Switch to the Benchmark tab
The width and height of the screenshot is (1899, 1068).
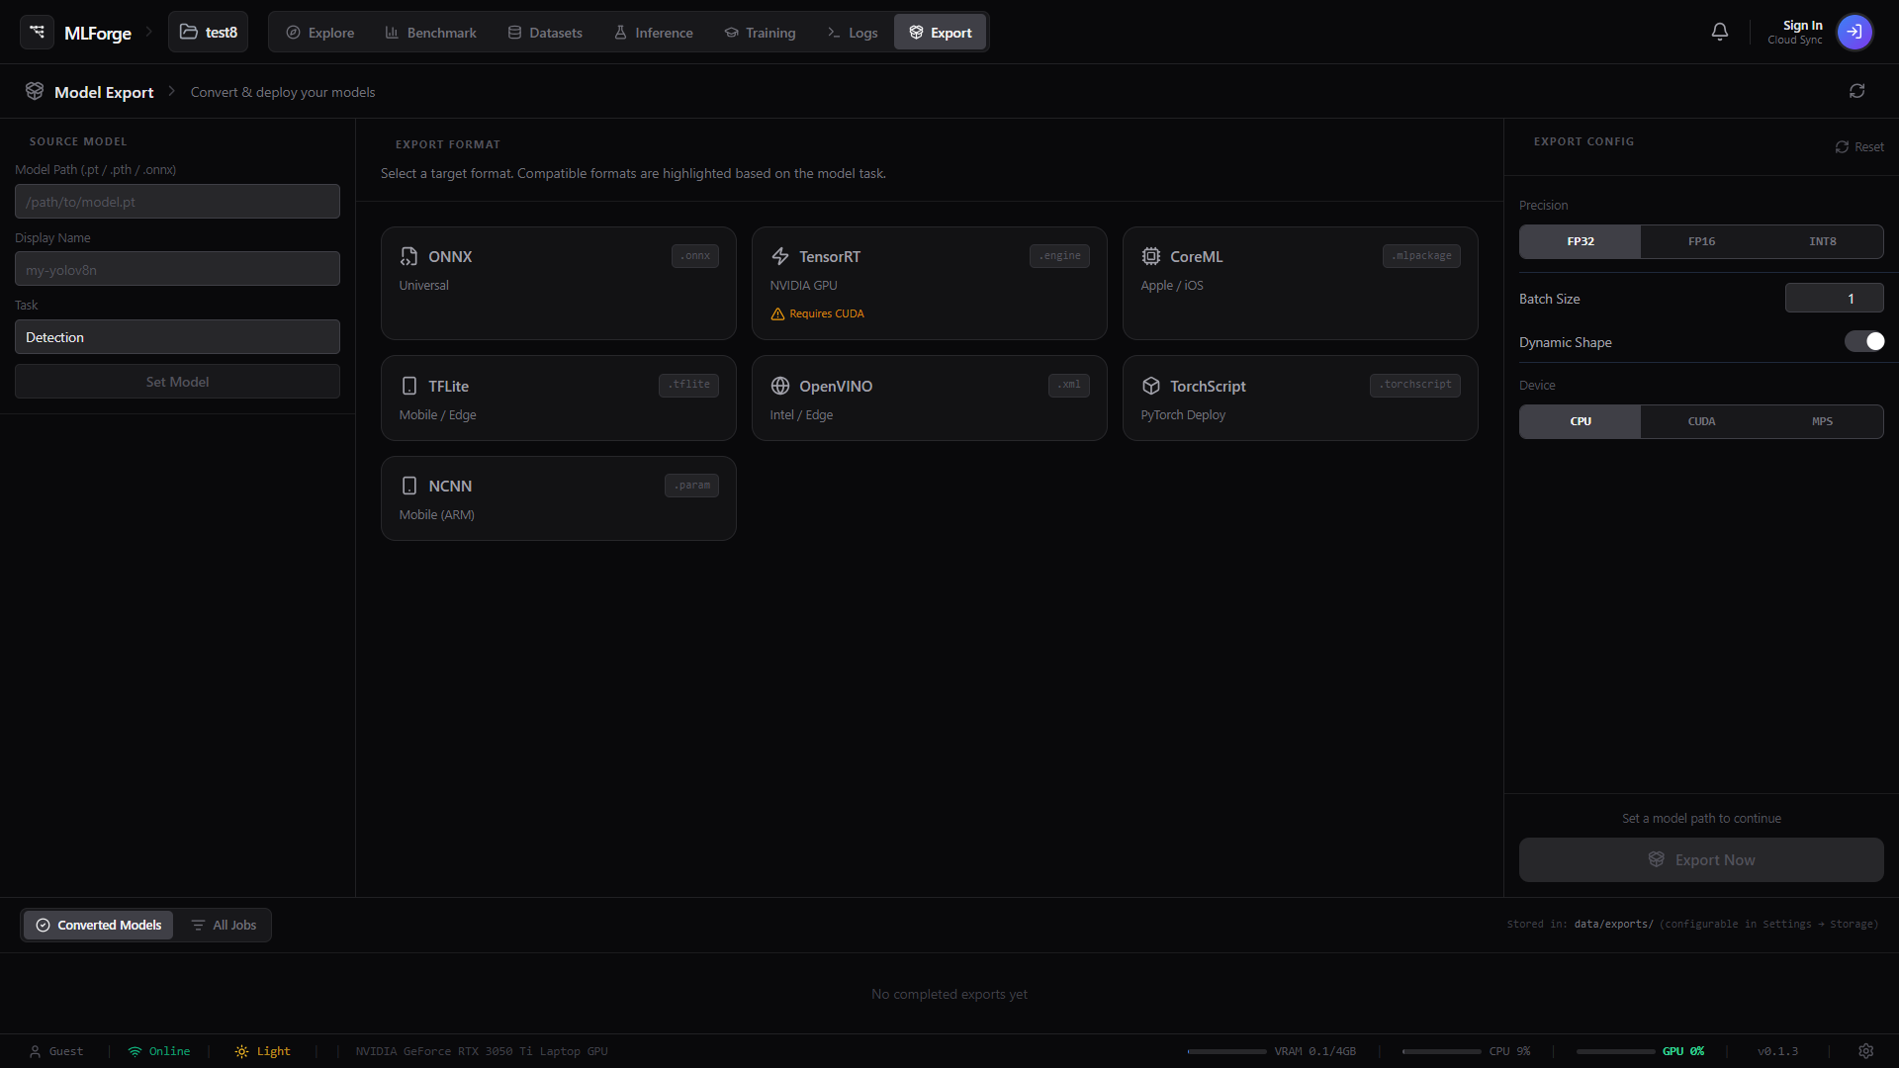(x=430, y=33)
